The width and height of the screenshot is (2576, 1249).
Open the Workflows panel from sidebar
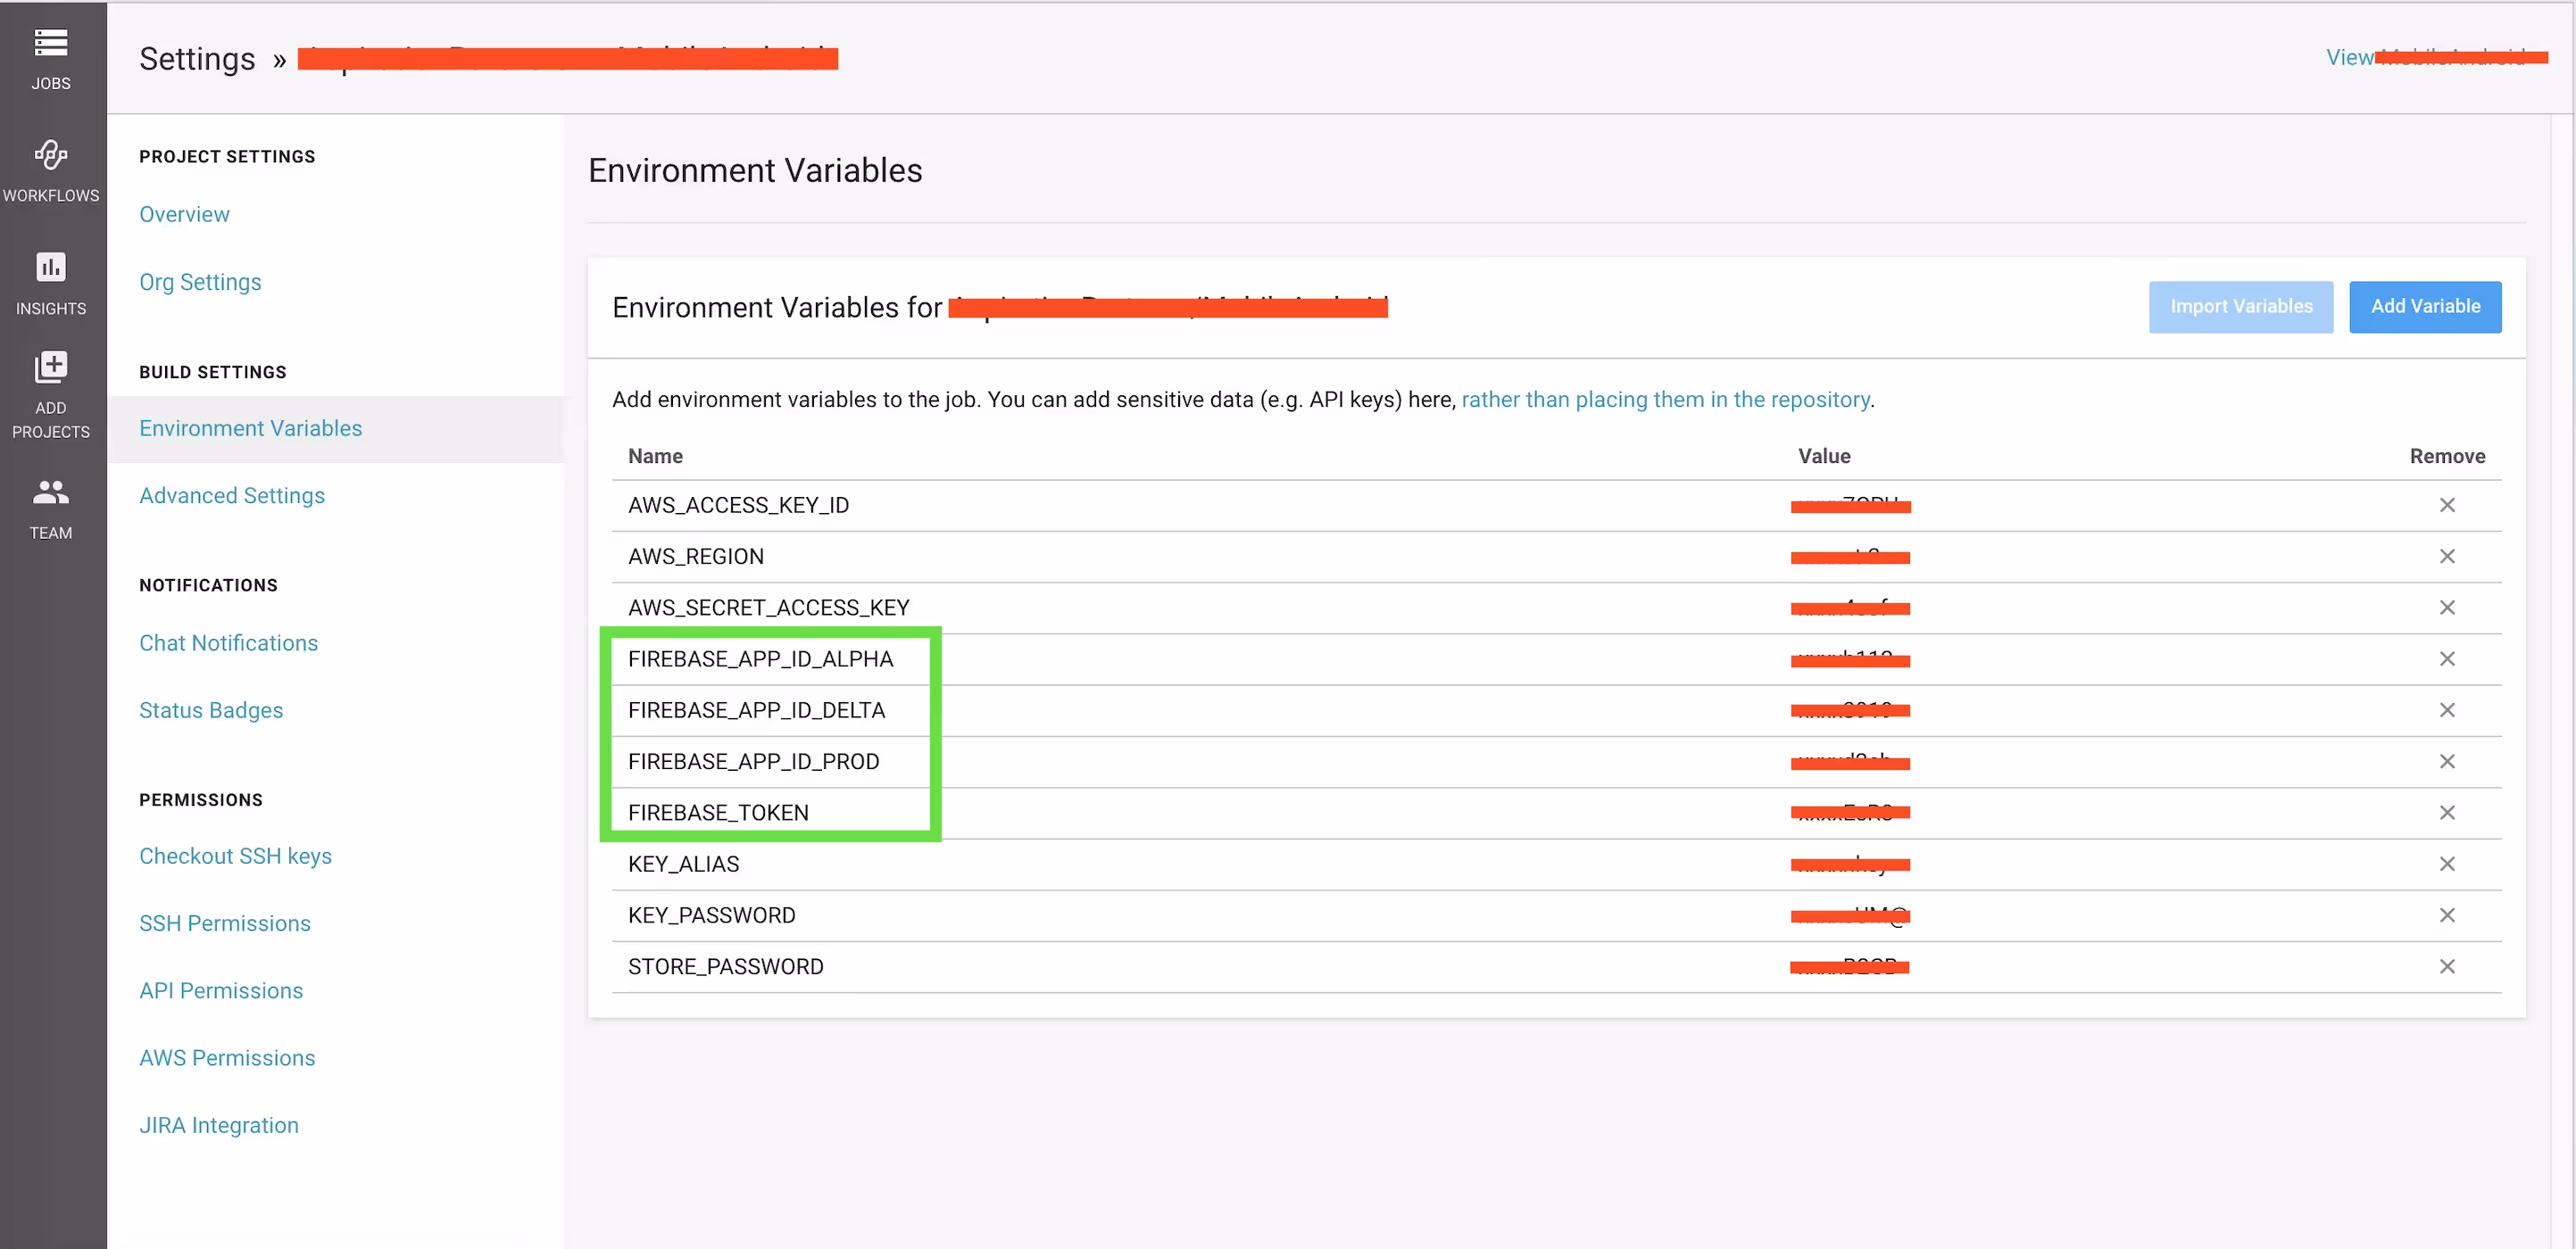[51, 170]
